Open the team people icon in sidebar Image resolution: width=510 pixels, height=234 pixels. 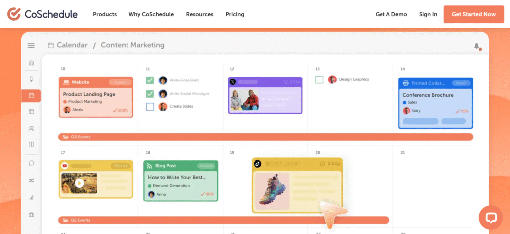pos(31,129)
